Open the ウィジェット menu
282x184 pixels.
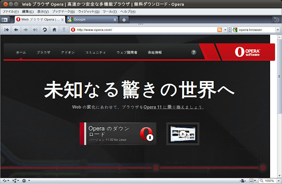click(x=89, y=11)
